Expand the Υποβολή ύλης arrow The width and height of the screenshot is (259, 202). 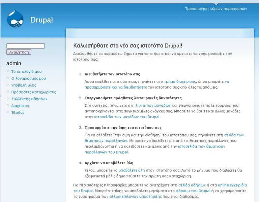tap(8, 85)
